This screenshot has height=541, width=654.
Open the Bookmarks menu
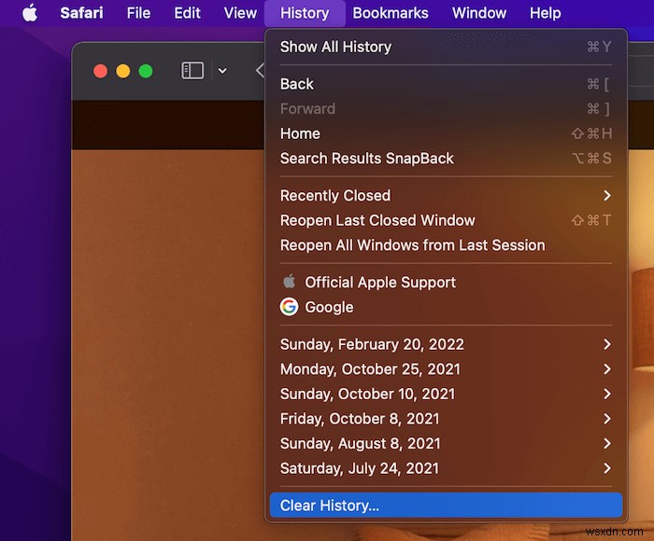[391, 13]
